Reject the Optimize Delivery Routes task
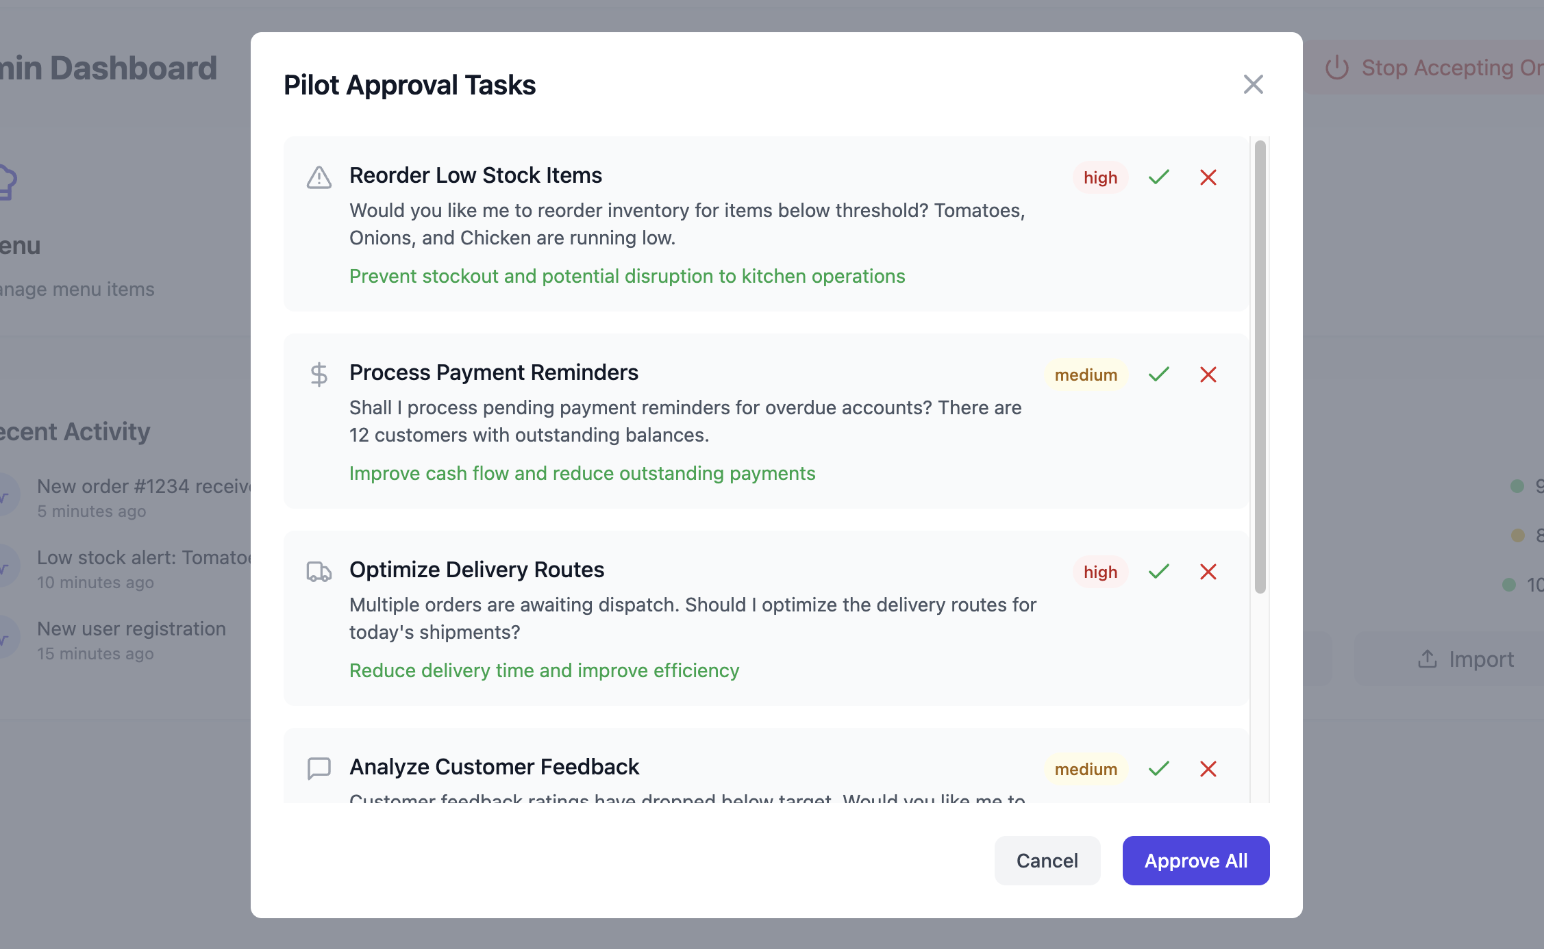The height and width of the screenshot is (949, 1544). coord(1208,572)
